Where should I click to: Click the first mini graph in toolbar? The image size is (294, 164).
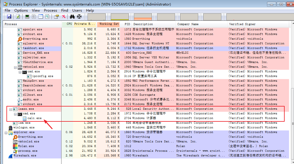97,17
